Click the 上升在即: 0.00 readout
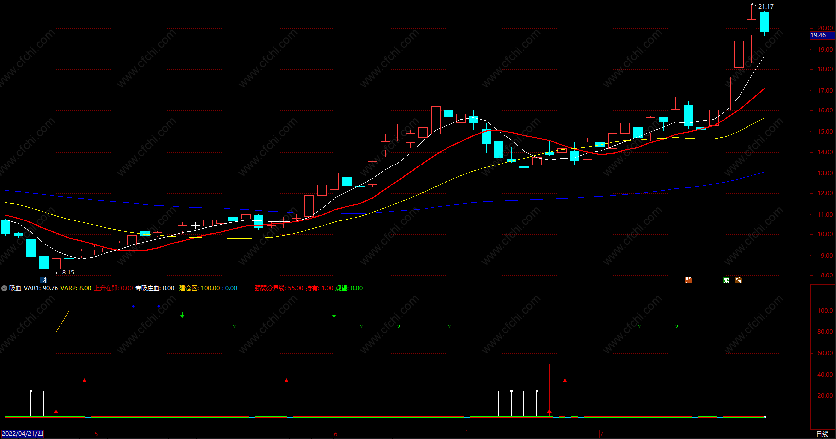 (113, 288)
